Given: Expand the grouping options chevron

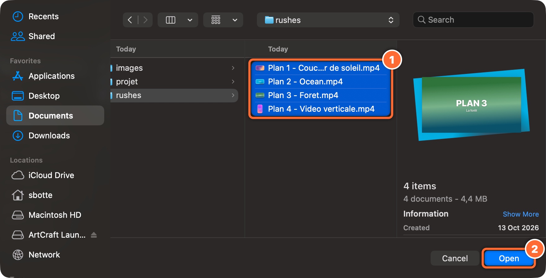Looking at the screenshot, I should (235, 20).
